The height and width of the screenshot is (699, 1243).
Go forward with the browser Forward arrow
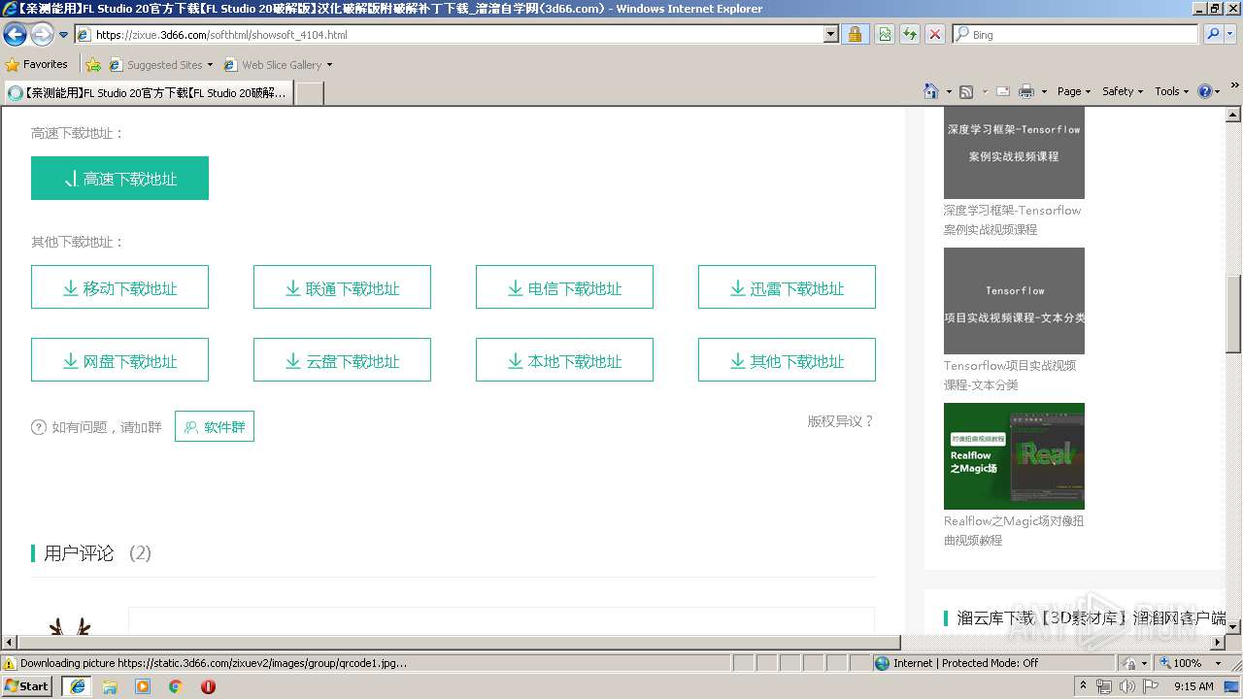click(42, 35)
